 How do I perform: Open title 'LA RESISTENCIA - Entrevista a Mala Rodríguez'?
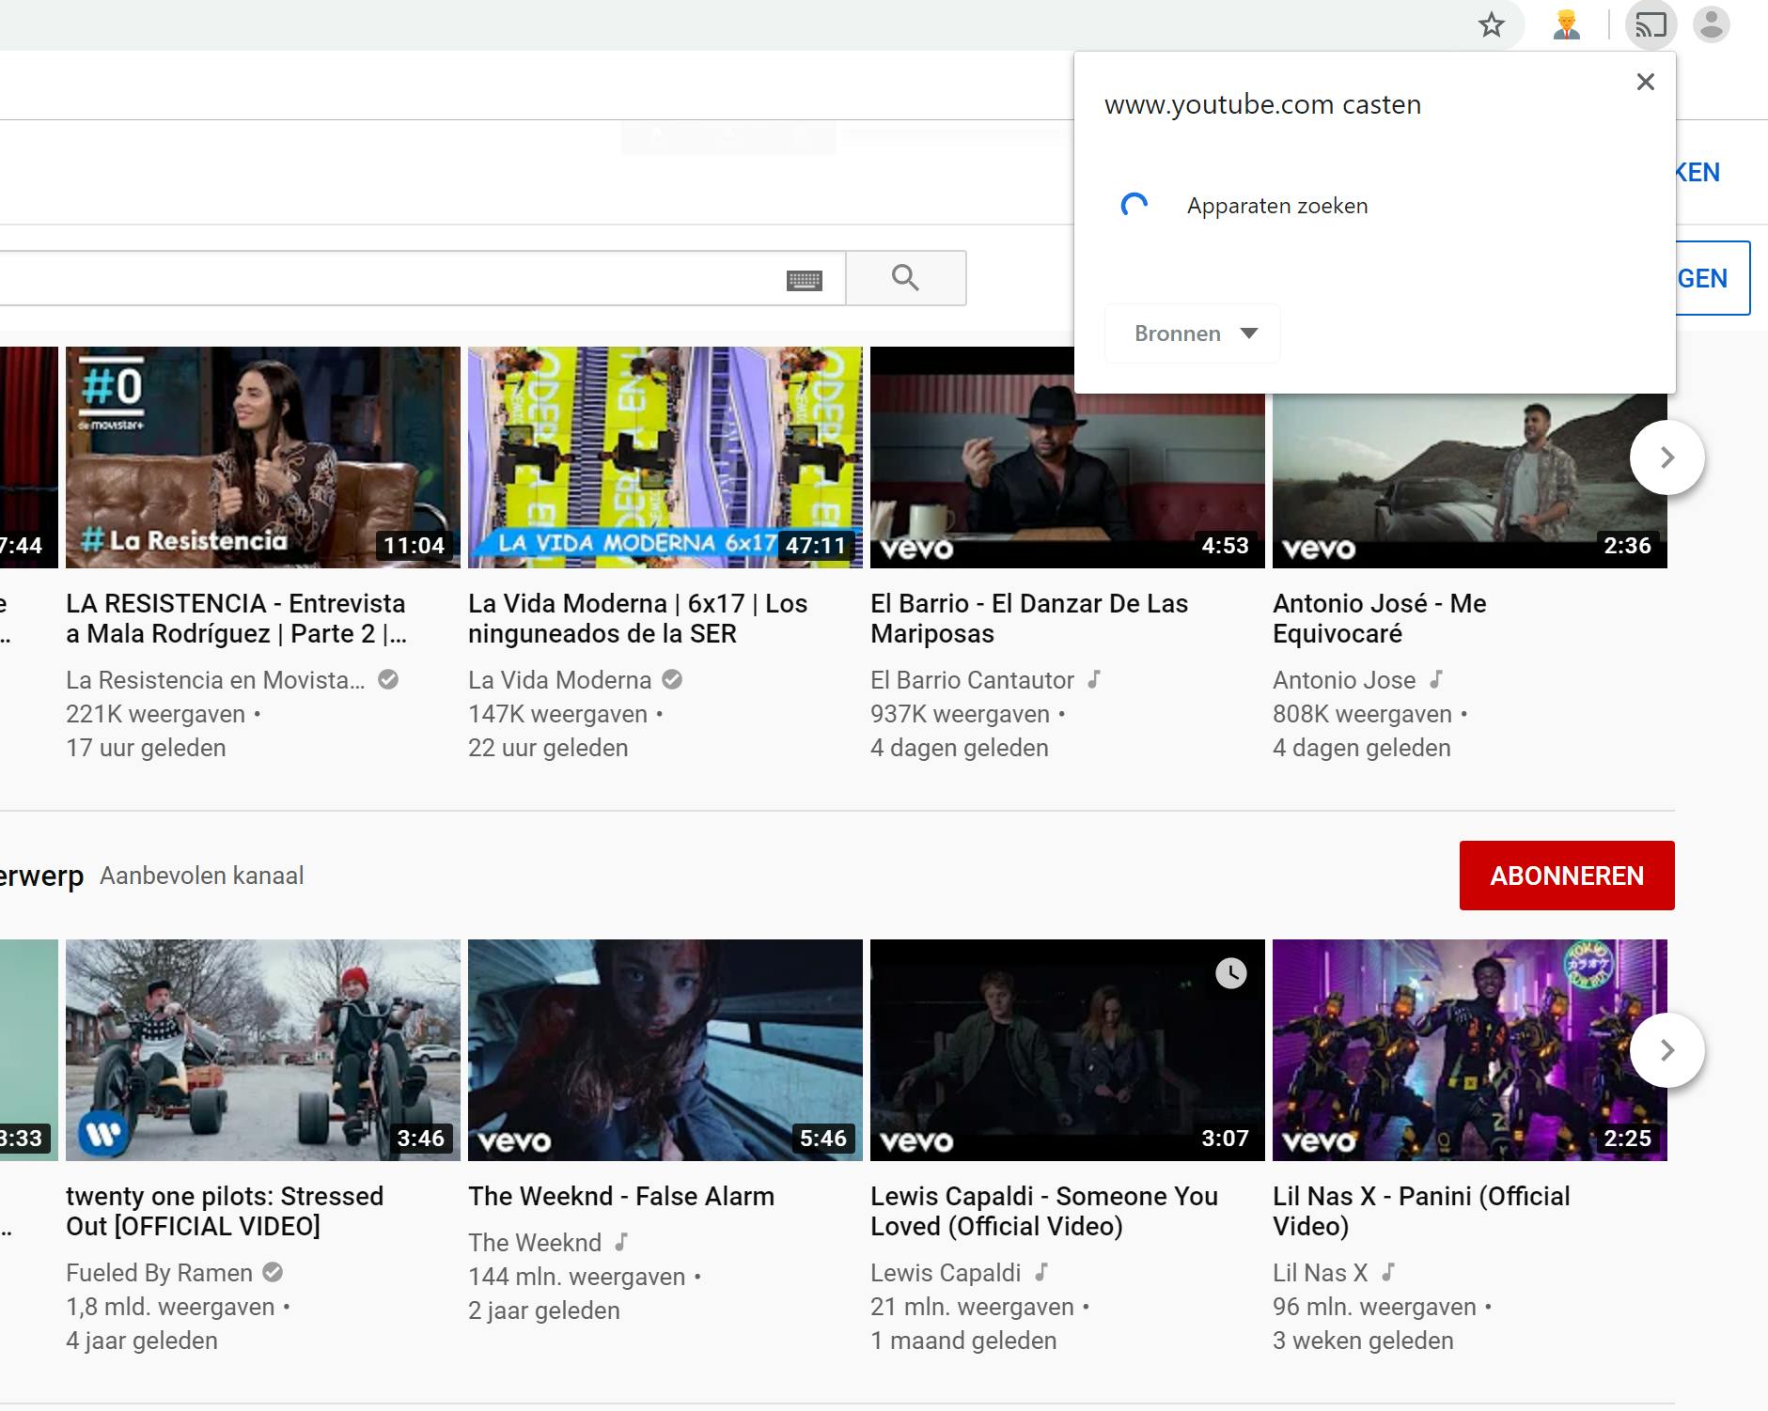[x=237, y=618]
